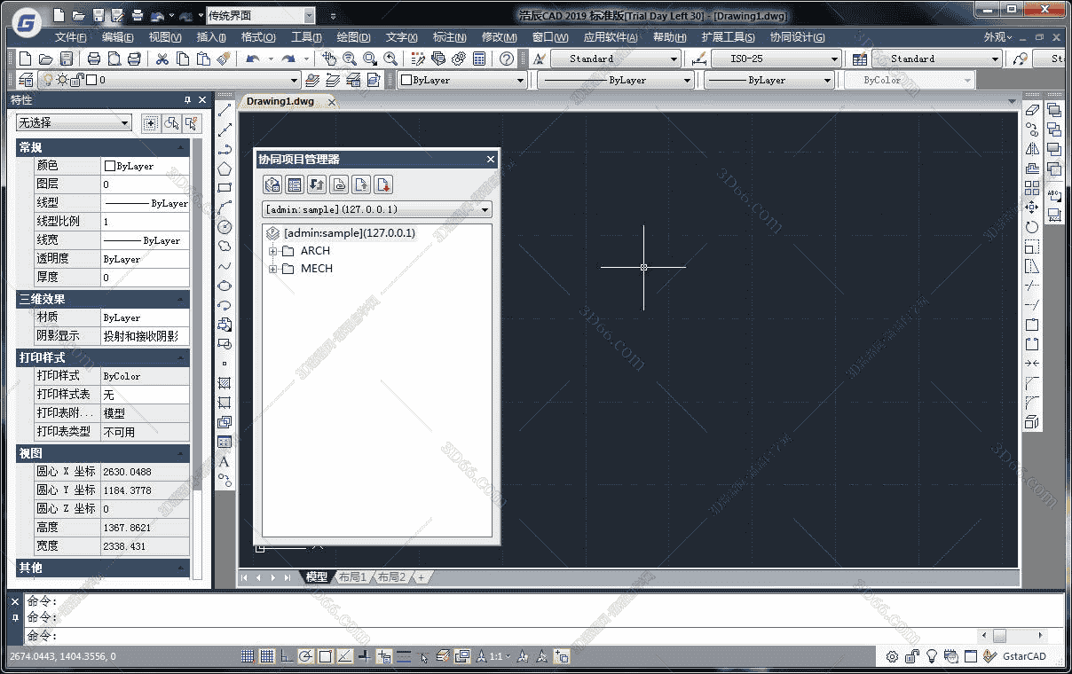Screen dimensions: 1072x674
Task: Open the [admin:sample] server dropdown
Action: tap(485, 210)
